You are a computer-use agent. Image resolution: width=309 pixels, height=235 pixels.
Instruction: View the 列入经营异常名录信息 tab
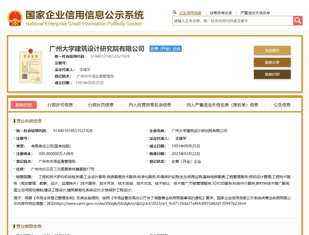click(x=149, y=105)
